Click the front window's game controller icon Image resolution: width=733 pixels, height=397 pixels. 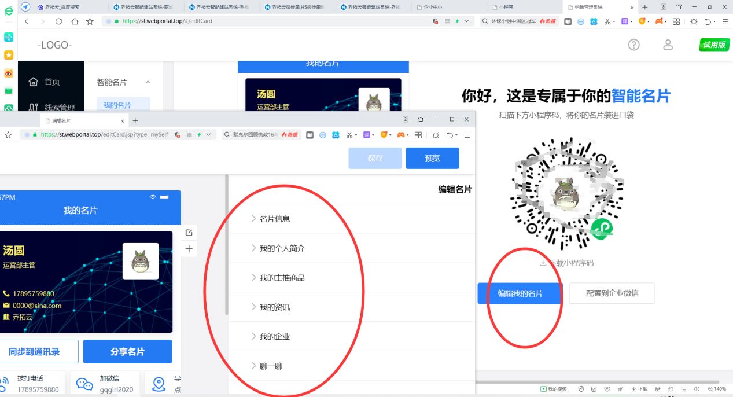click(x=400, y=135)
